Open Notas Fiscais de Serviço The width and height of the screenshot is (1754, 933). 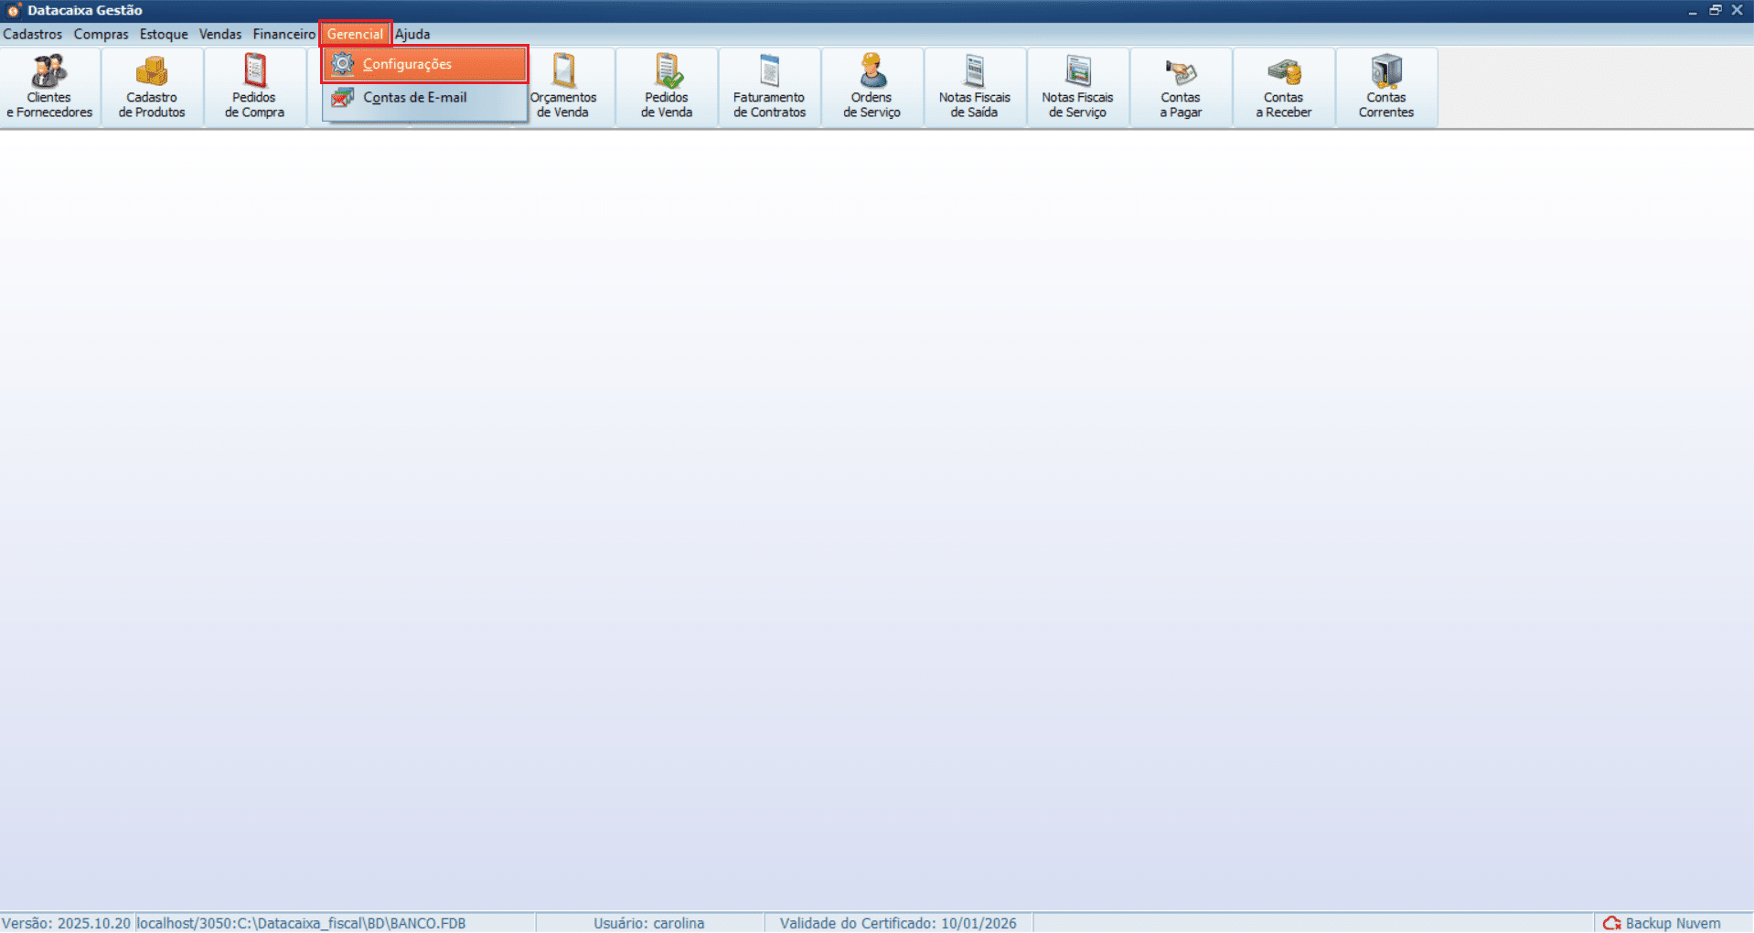[x=1077, y=87]
